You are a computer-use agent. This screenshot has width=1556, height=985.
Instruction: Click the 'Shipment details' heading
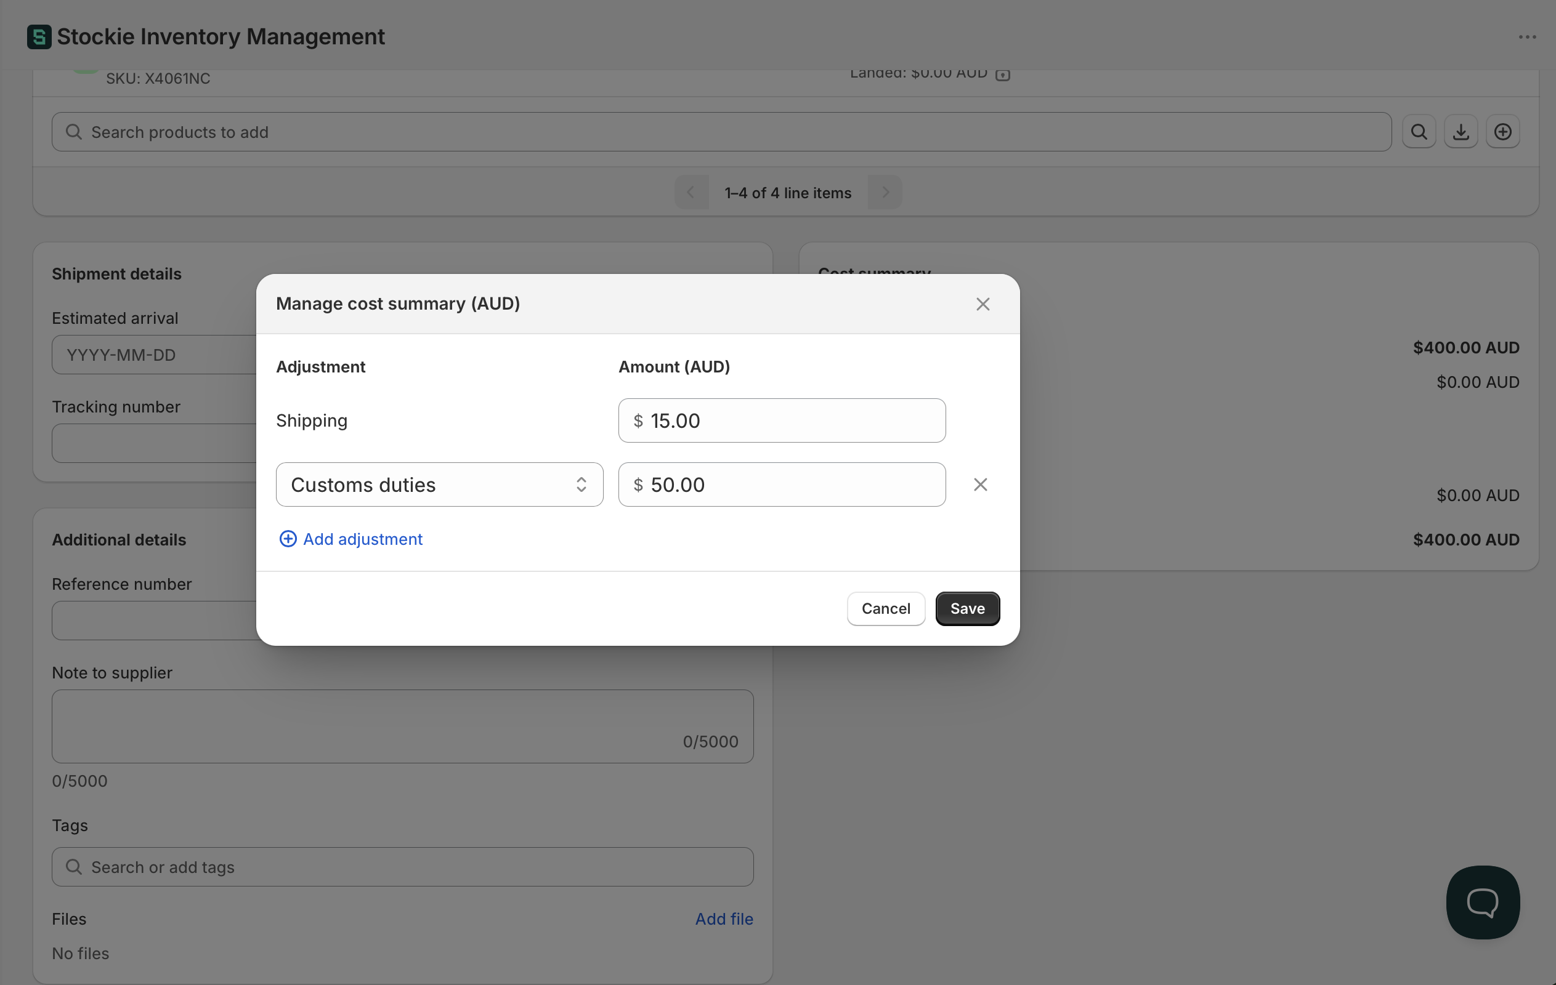click(116, 274)
